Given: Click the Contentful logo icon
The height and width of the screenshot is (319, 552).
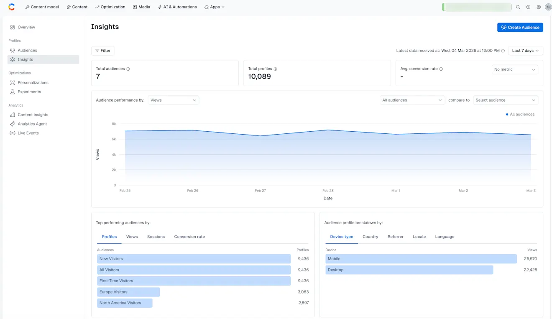Looking at the screenshot, I should click(x=11, y=7).
